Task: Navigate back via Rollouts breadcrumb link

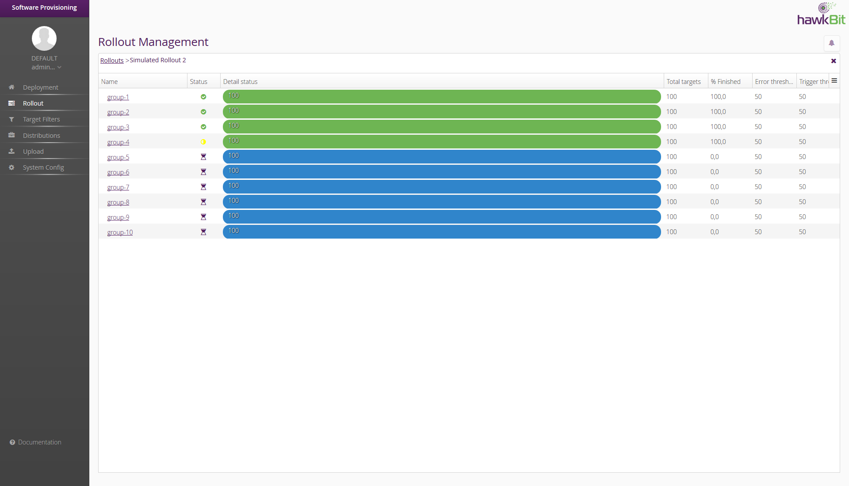Action: point(112,61)
